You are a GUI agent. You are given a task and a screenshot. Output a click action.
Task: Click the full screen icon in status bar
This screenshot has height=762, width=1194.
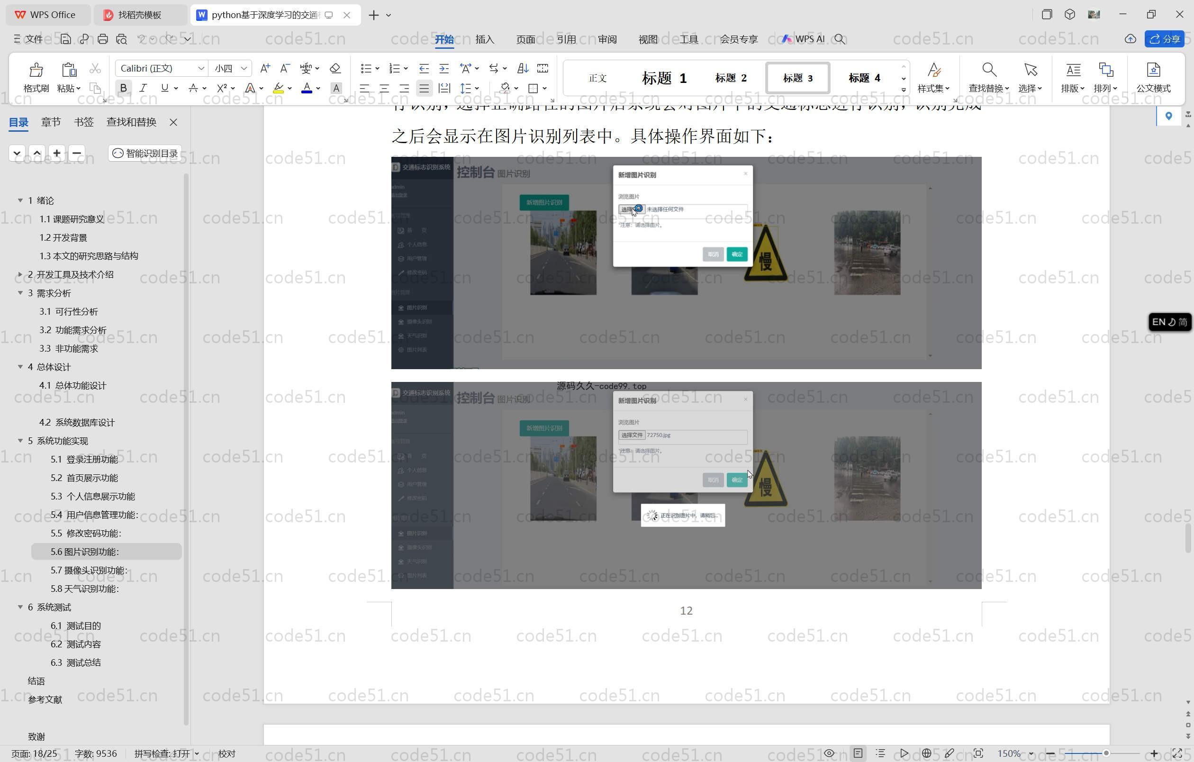tap(1176, 753)
